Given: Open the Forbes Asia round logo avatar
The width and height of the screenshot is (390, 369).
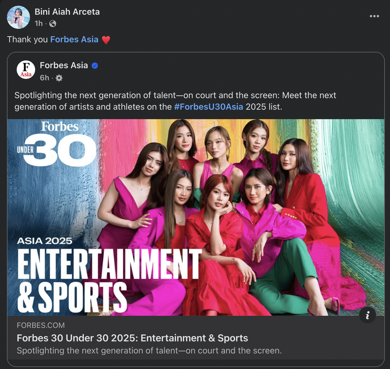Looking at the screenshot, I should tap(26, 70).
